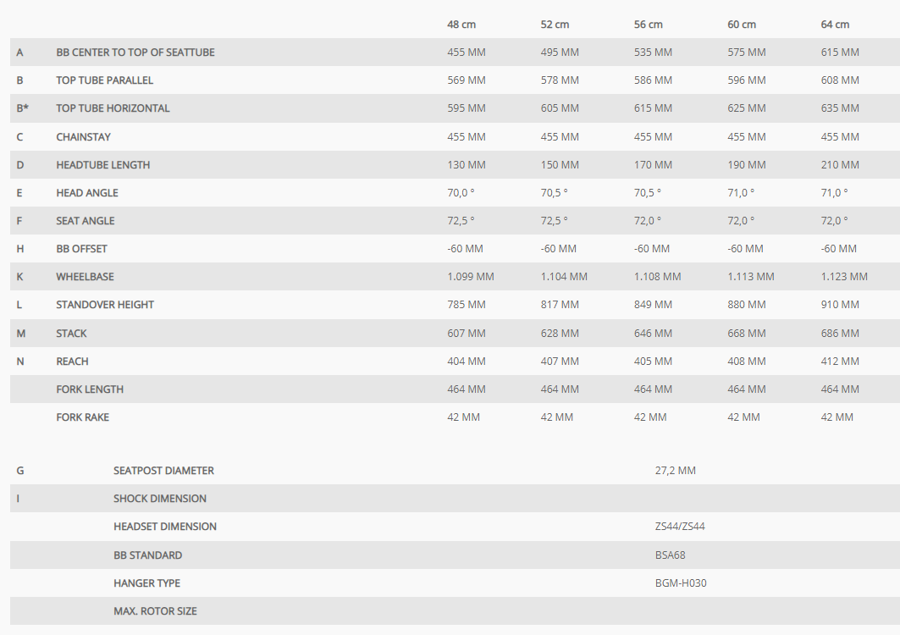This screenshot has width=900, height=635.
Task: Select the 48 cm size column header
Action: 461,25
